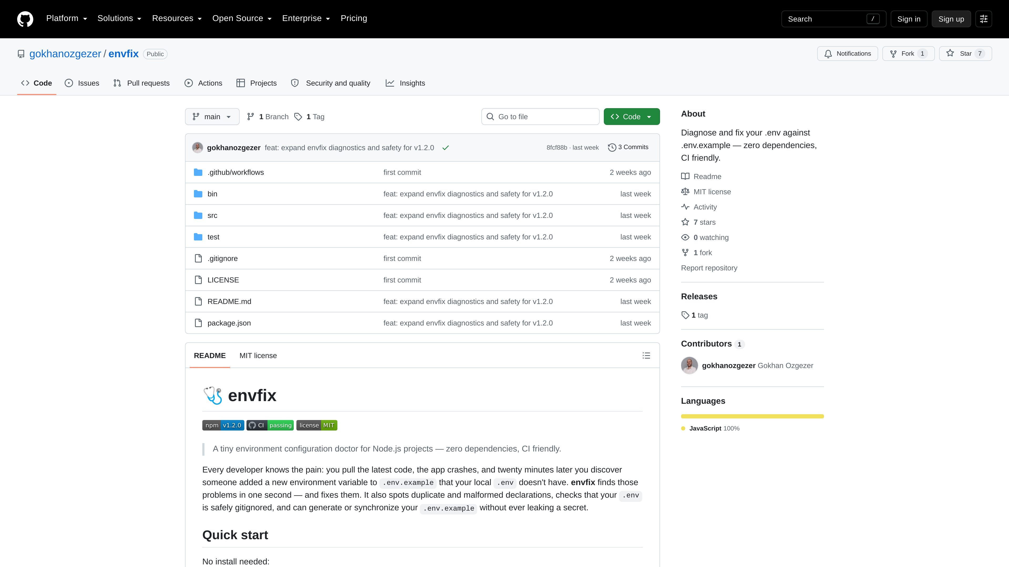Expand the Enterprise menu

(x=306, y=18)
